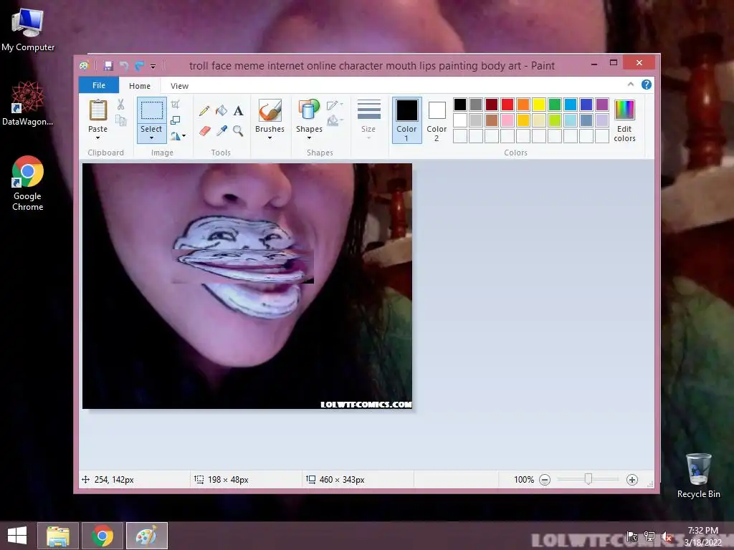Image resolution: width=734 pixels, height=550 pixels.
Task: Toggle the rectangular Select tool
Action: (x=152, y=110)
